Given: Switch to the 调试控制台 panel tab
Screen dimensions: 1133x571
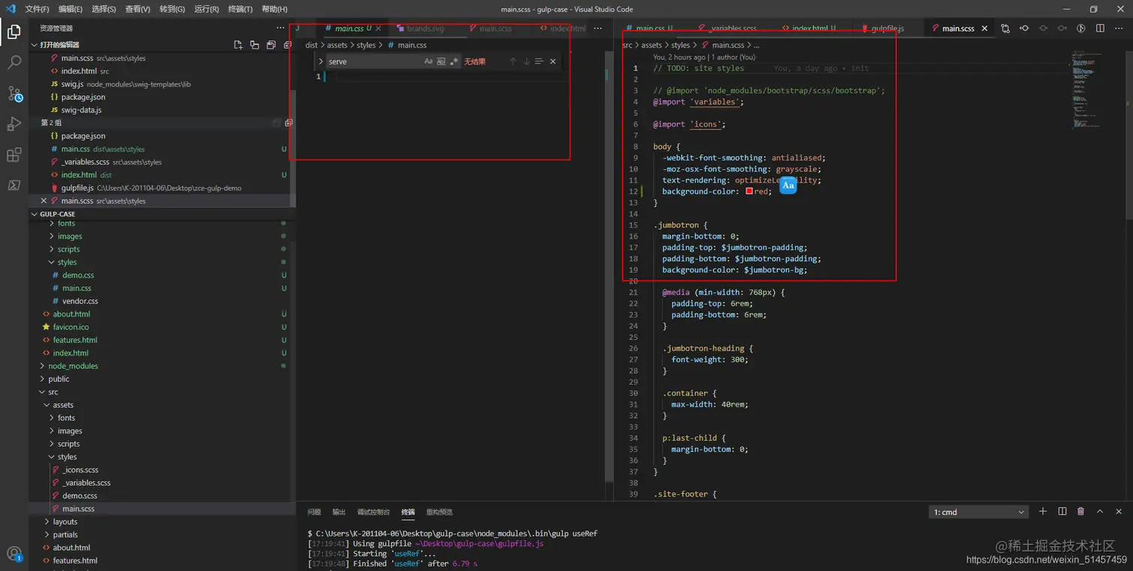Looking at the screenshot, I should (373, 512).
